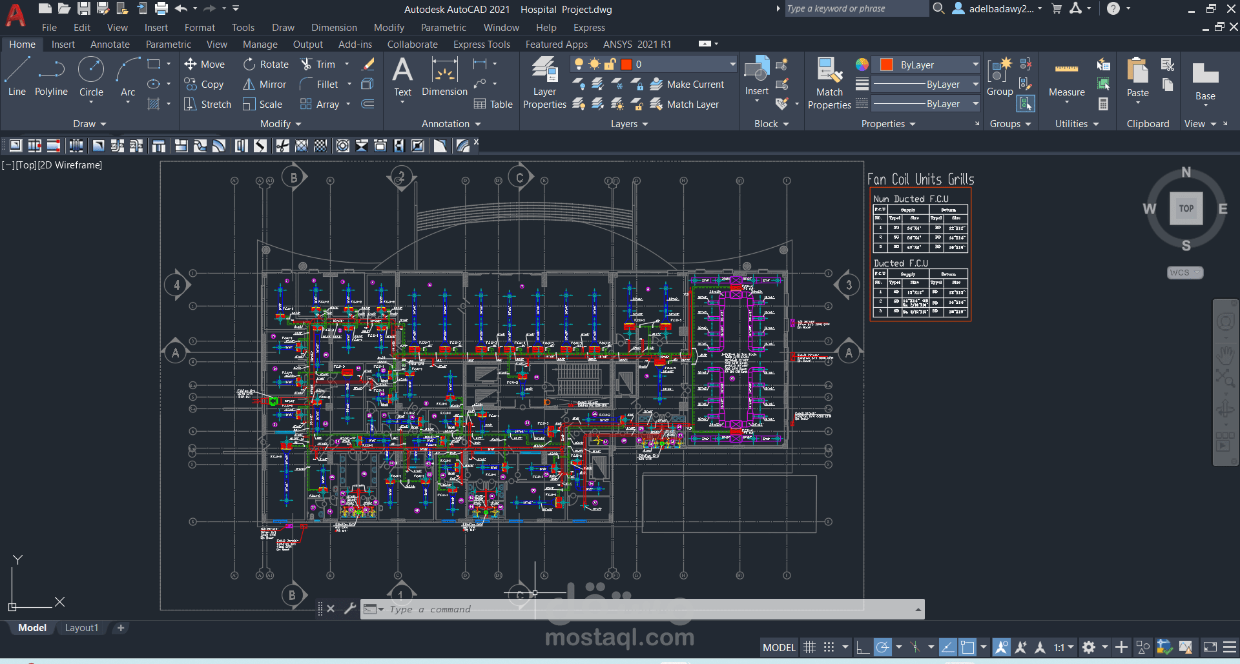Click the ByLayer object color swatch
1240x664 pixels.
(885, 64)
